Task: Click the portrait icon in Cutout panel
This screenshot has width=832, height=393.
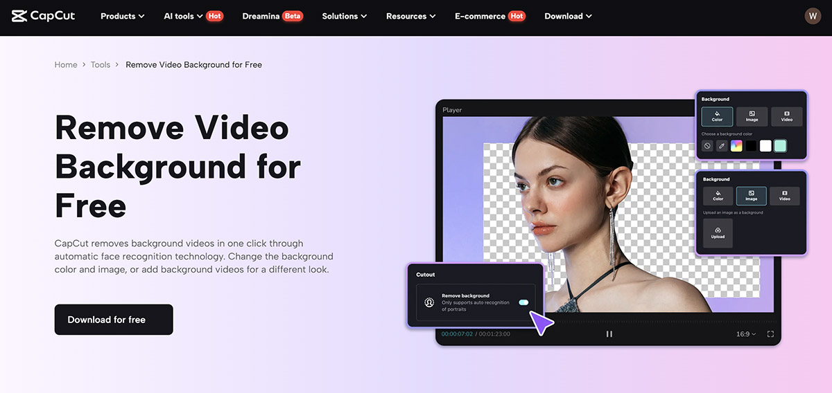Action: tap(430, 302)
